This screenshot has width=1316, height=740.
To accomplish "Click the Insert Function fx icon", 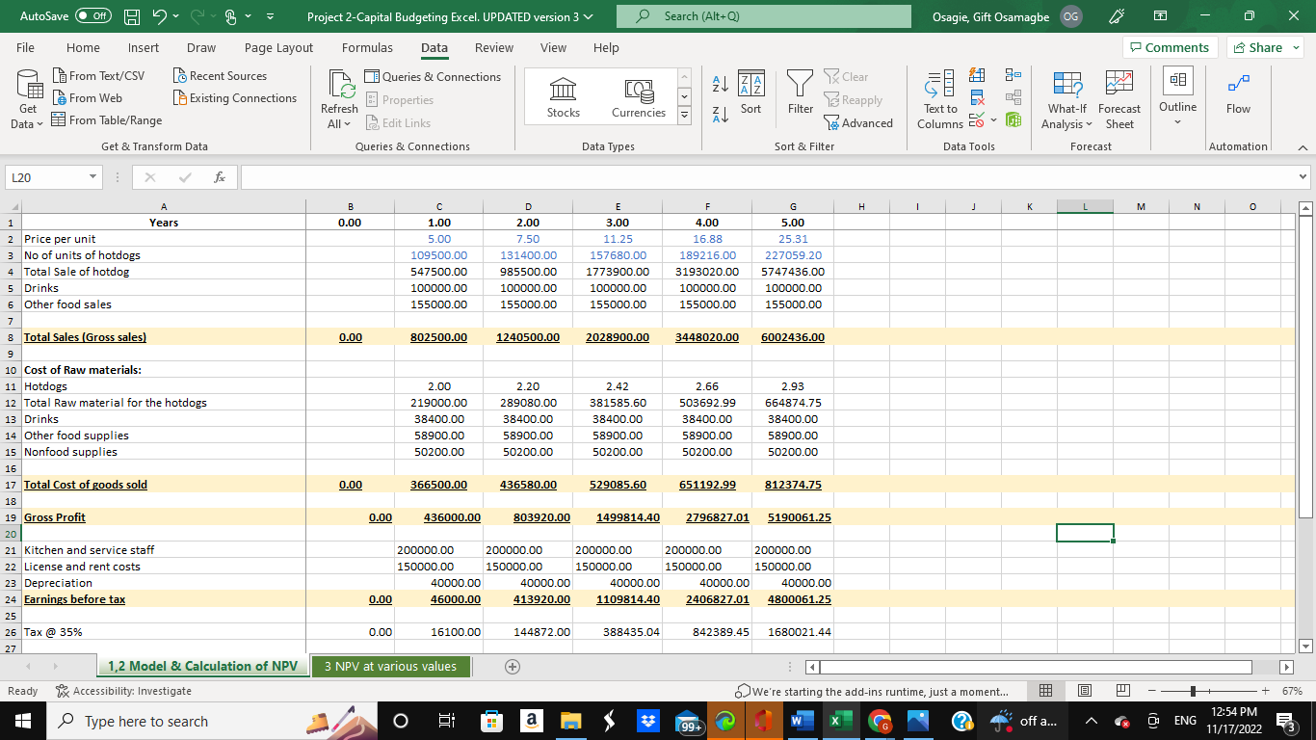I will click(220, 177).
